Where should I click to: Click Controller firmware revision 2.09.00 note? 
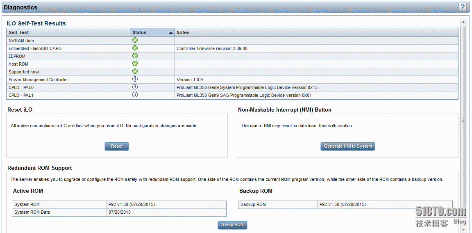(x=212, y=48)
